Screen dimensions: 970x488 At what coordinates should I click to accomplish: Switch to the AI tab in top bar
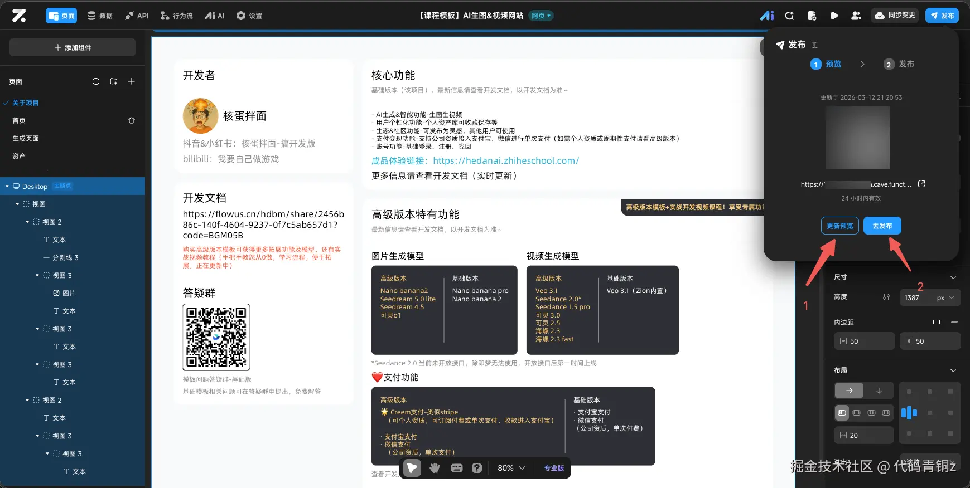pos(215,16)
